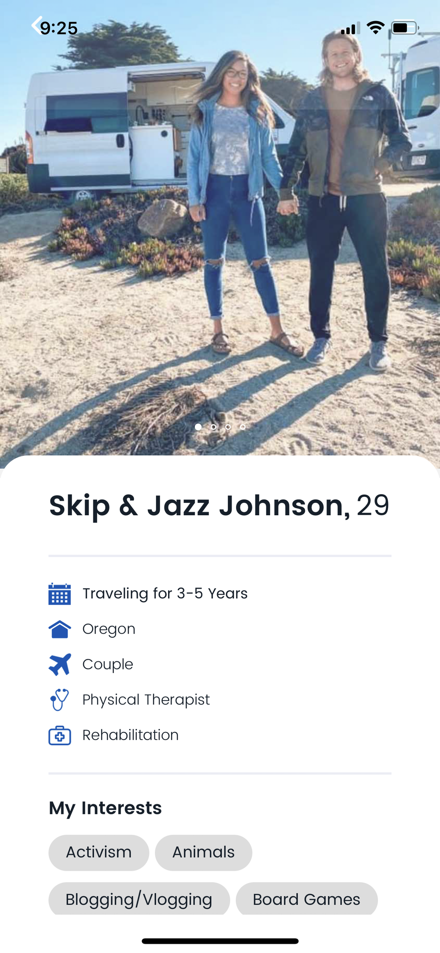Select the Board Games interest chip
Viewport: 440px width, 953px height.
(307, 898)
